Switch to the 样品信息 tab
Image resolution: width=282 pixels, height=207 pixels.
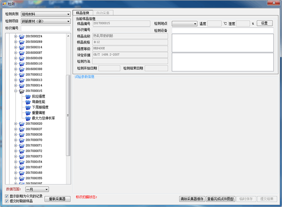[x=83, y=13]
